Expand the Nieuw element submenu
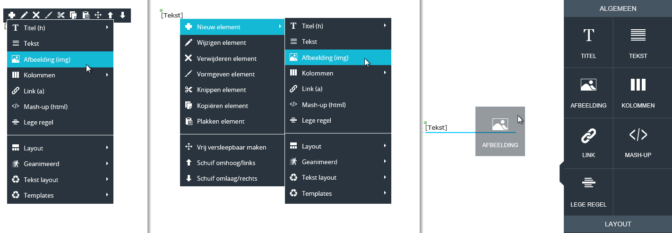The width and height of the screenshot is (672, 233). 232,27
